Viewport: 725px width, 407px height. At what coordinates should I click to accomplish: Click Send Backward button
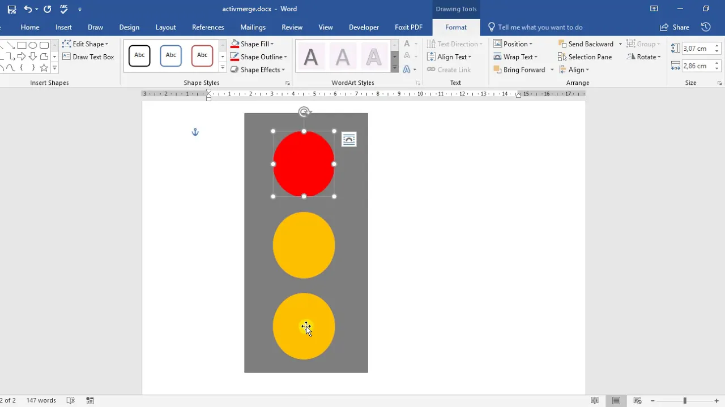click(x=586, y=44)
